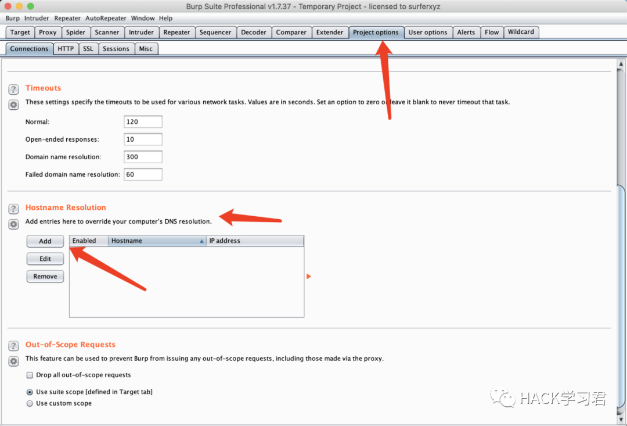The height and width of the screenshot is (426, 627).
Task: Open help for Hostname Resolution section
Action: (13, 209)
